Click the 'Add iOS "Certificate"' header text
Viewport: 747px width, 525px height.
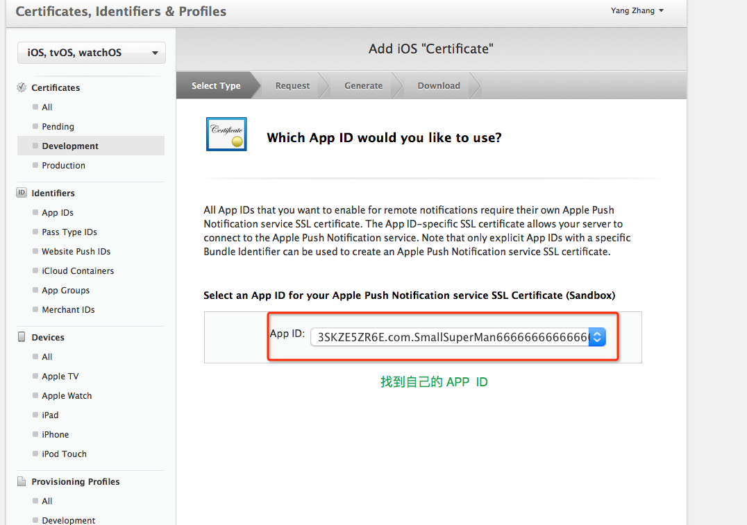pos(430,49)
